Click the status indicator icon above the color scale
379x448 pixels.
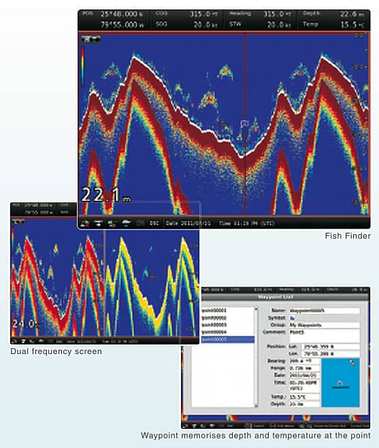90,39
